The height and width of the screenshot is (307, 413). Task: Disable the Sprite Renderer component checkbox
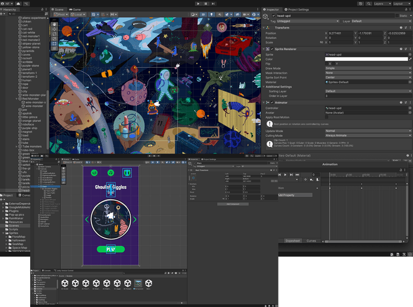point(273,49)
